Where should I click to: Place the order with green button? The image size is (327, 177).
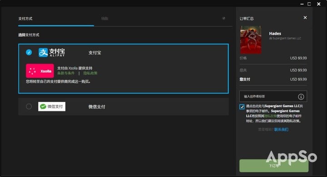[274, 166]
